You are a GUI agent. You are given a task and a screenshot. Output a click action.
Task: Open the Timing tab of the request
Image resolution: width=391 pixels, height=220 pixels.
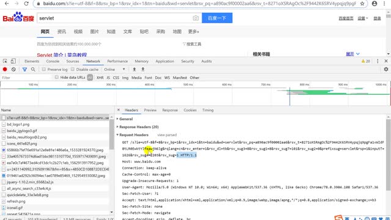pyautogui.click(x=208, y=110)
